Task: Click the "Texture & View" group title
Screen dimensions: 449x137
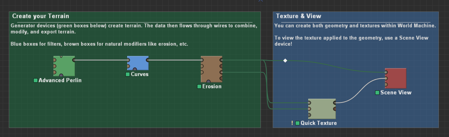Action: point(298,16)
